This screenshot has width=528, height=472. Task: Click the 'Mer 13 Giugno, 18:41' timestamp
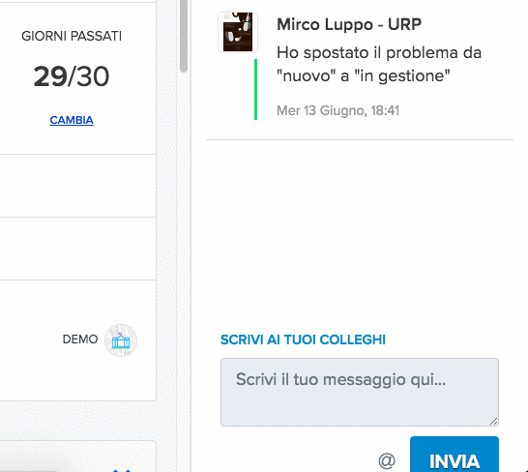pos(338,110)
